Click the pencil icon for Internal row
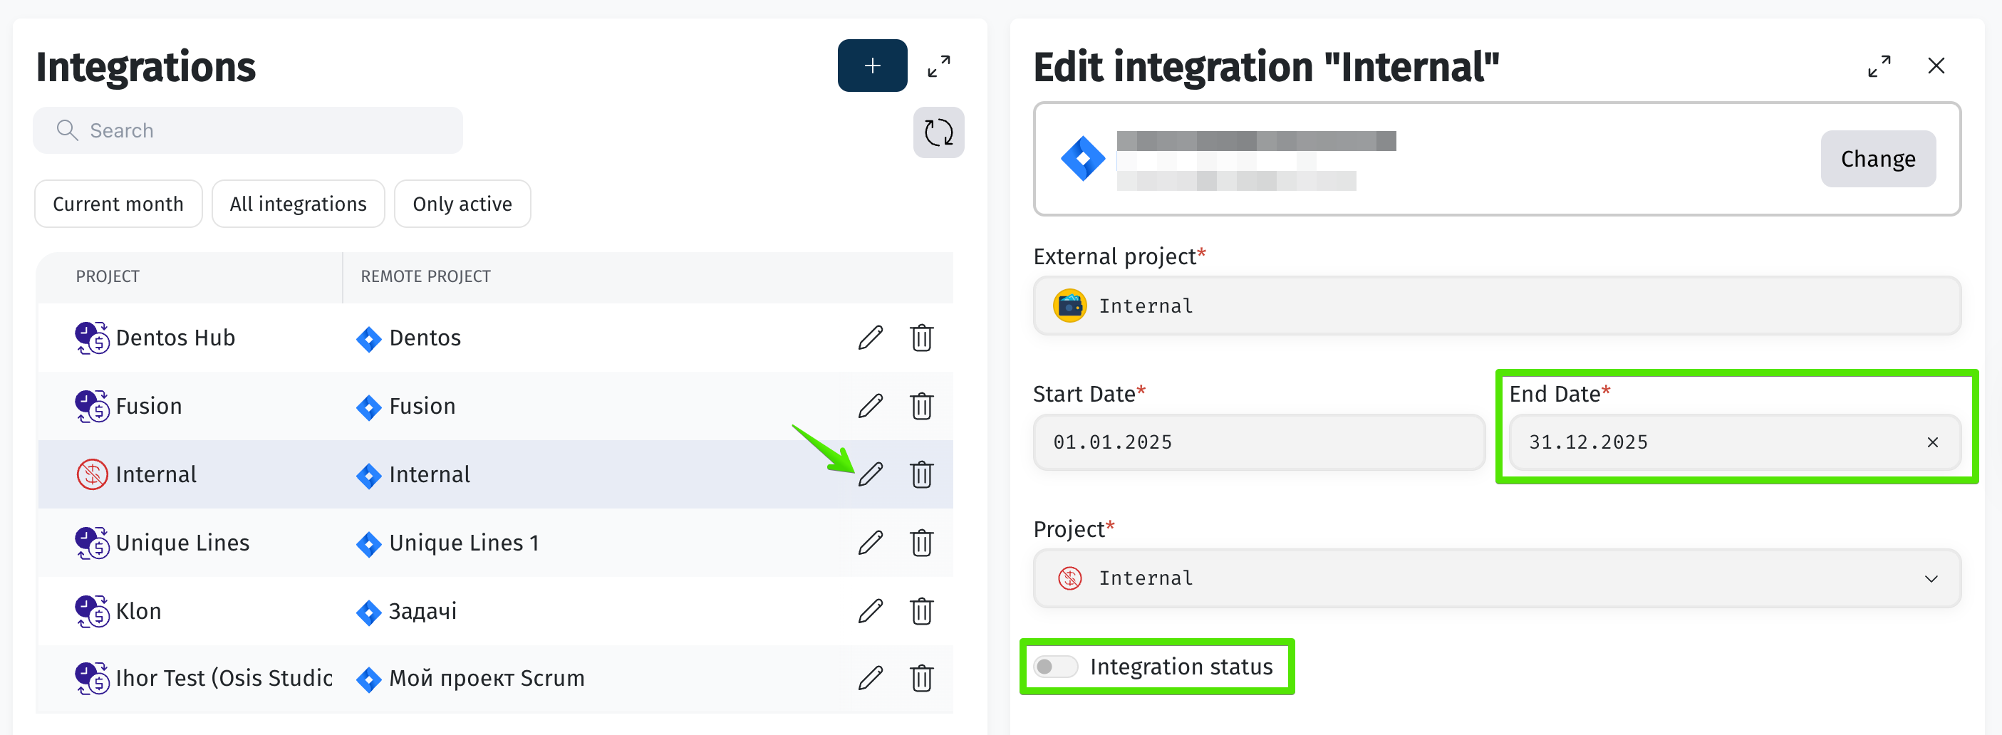The image size is (2002, 735). click(x=870, y=474)
